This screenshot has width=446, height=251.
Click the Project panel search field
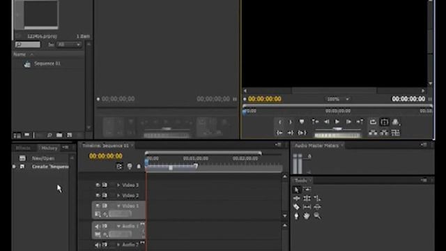click(x=28, y=45)
